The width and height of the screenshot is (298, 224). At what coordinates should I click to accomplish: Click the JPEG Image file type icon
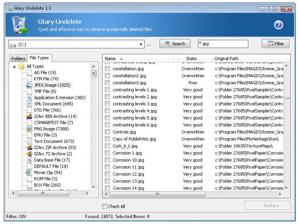point(29,85)
